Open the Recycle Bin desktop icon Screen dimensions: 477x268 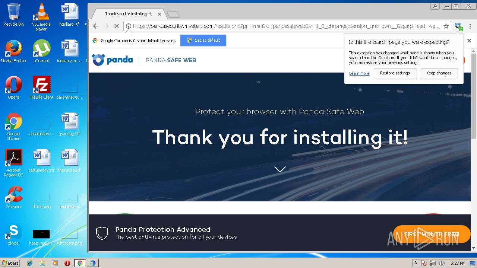(13, 15)
